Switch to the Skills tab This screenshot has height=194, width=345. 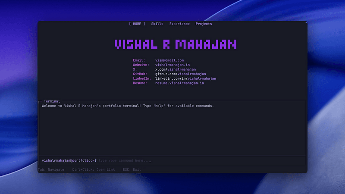point(157,24)
